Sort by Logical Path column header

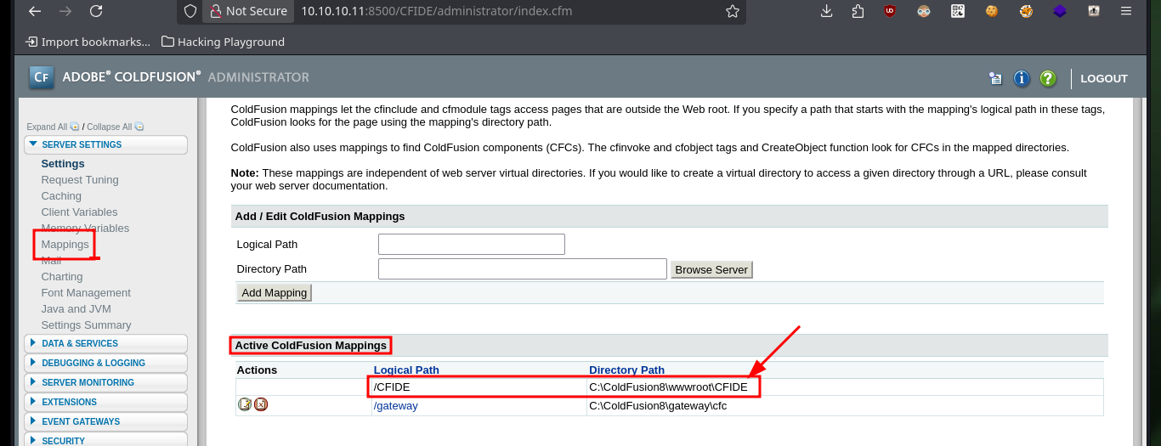[406, 370]
